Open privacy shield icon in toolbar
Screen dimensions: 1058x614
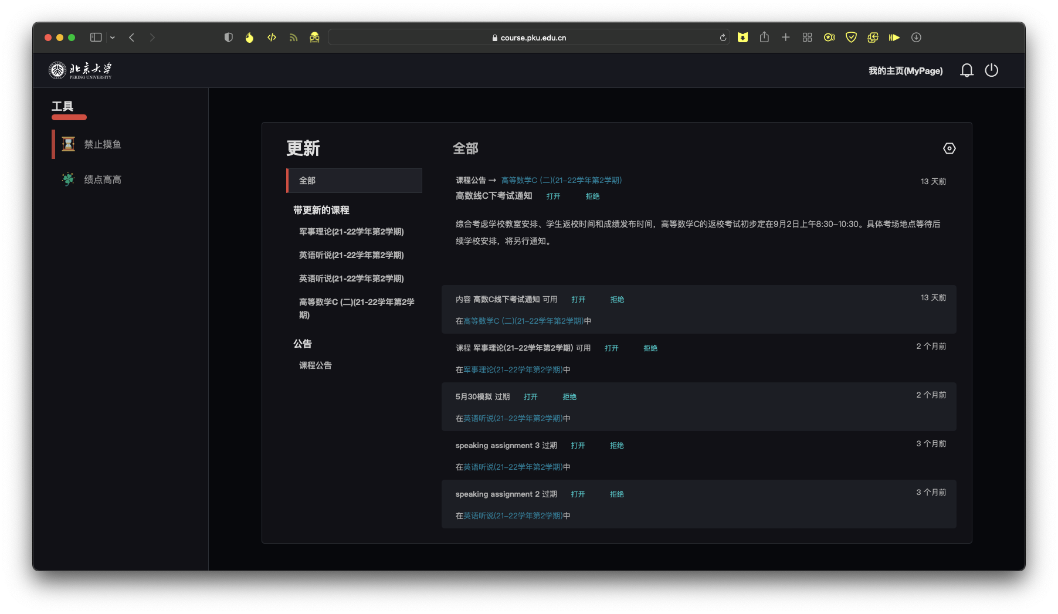(x=229, y=38)
